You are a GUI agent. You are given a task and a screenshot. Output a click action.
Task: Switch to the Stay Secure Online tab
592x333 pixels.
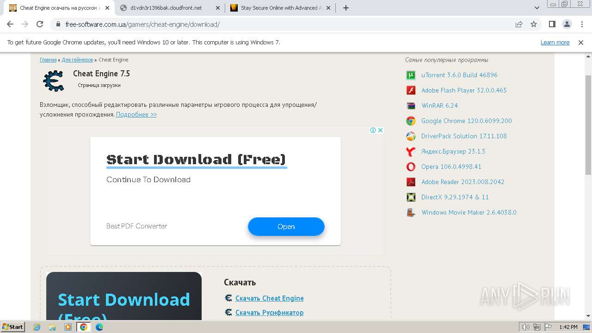pyautogui.click(x=280, y=8)
